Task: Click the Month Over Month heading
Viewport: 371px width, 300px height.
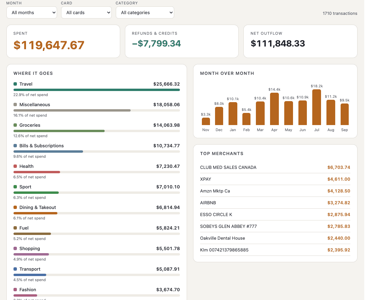Action: (x=227, y=73)
